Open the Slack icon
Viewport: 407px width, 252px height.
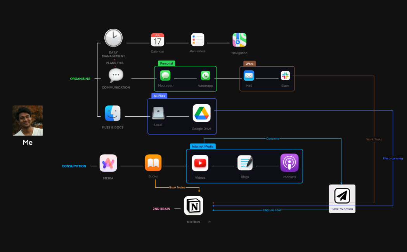285,75
